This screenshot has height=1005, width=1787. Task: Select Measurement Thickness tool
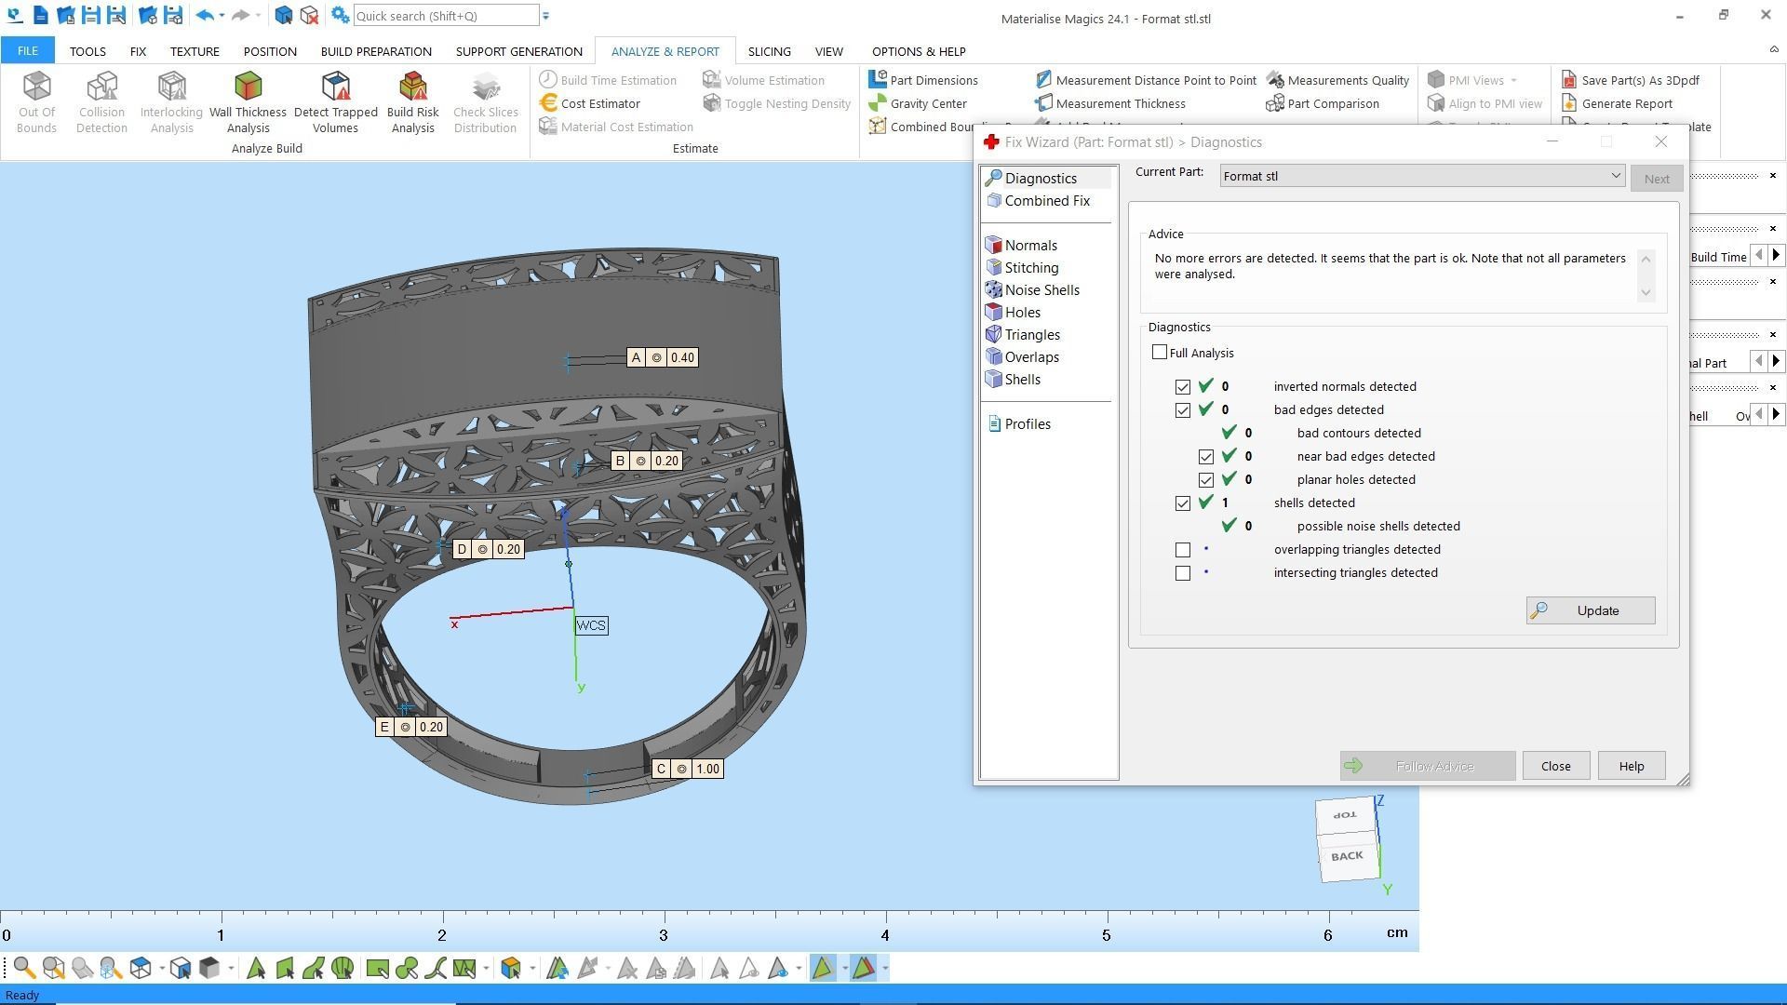pos(1120,103)
